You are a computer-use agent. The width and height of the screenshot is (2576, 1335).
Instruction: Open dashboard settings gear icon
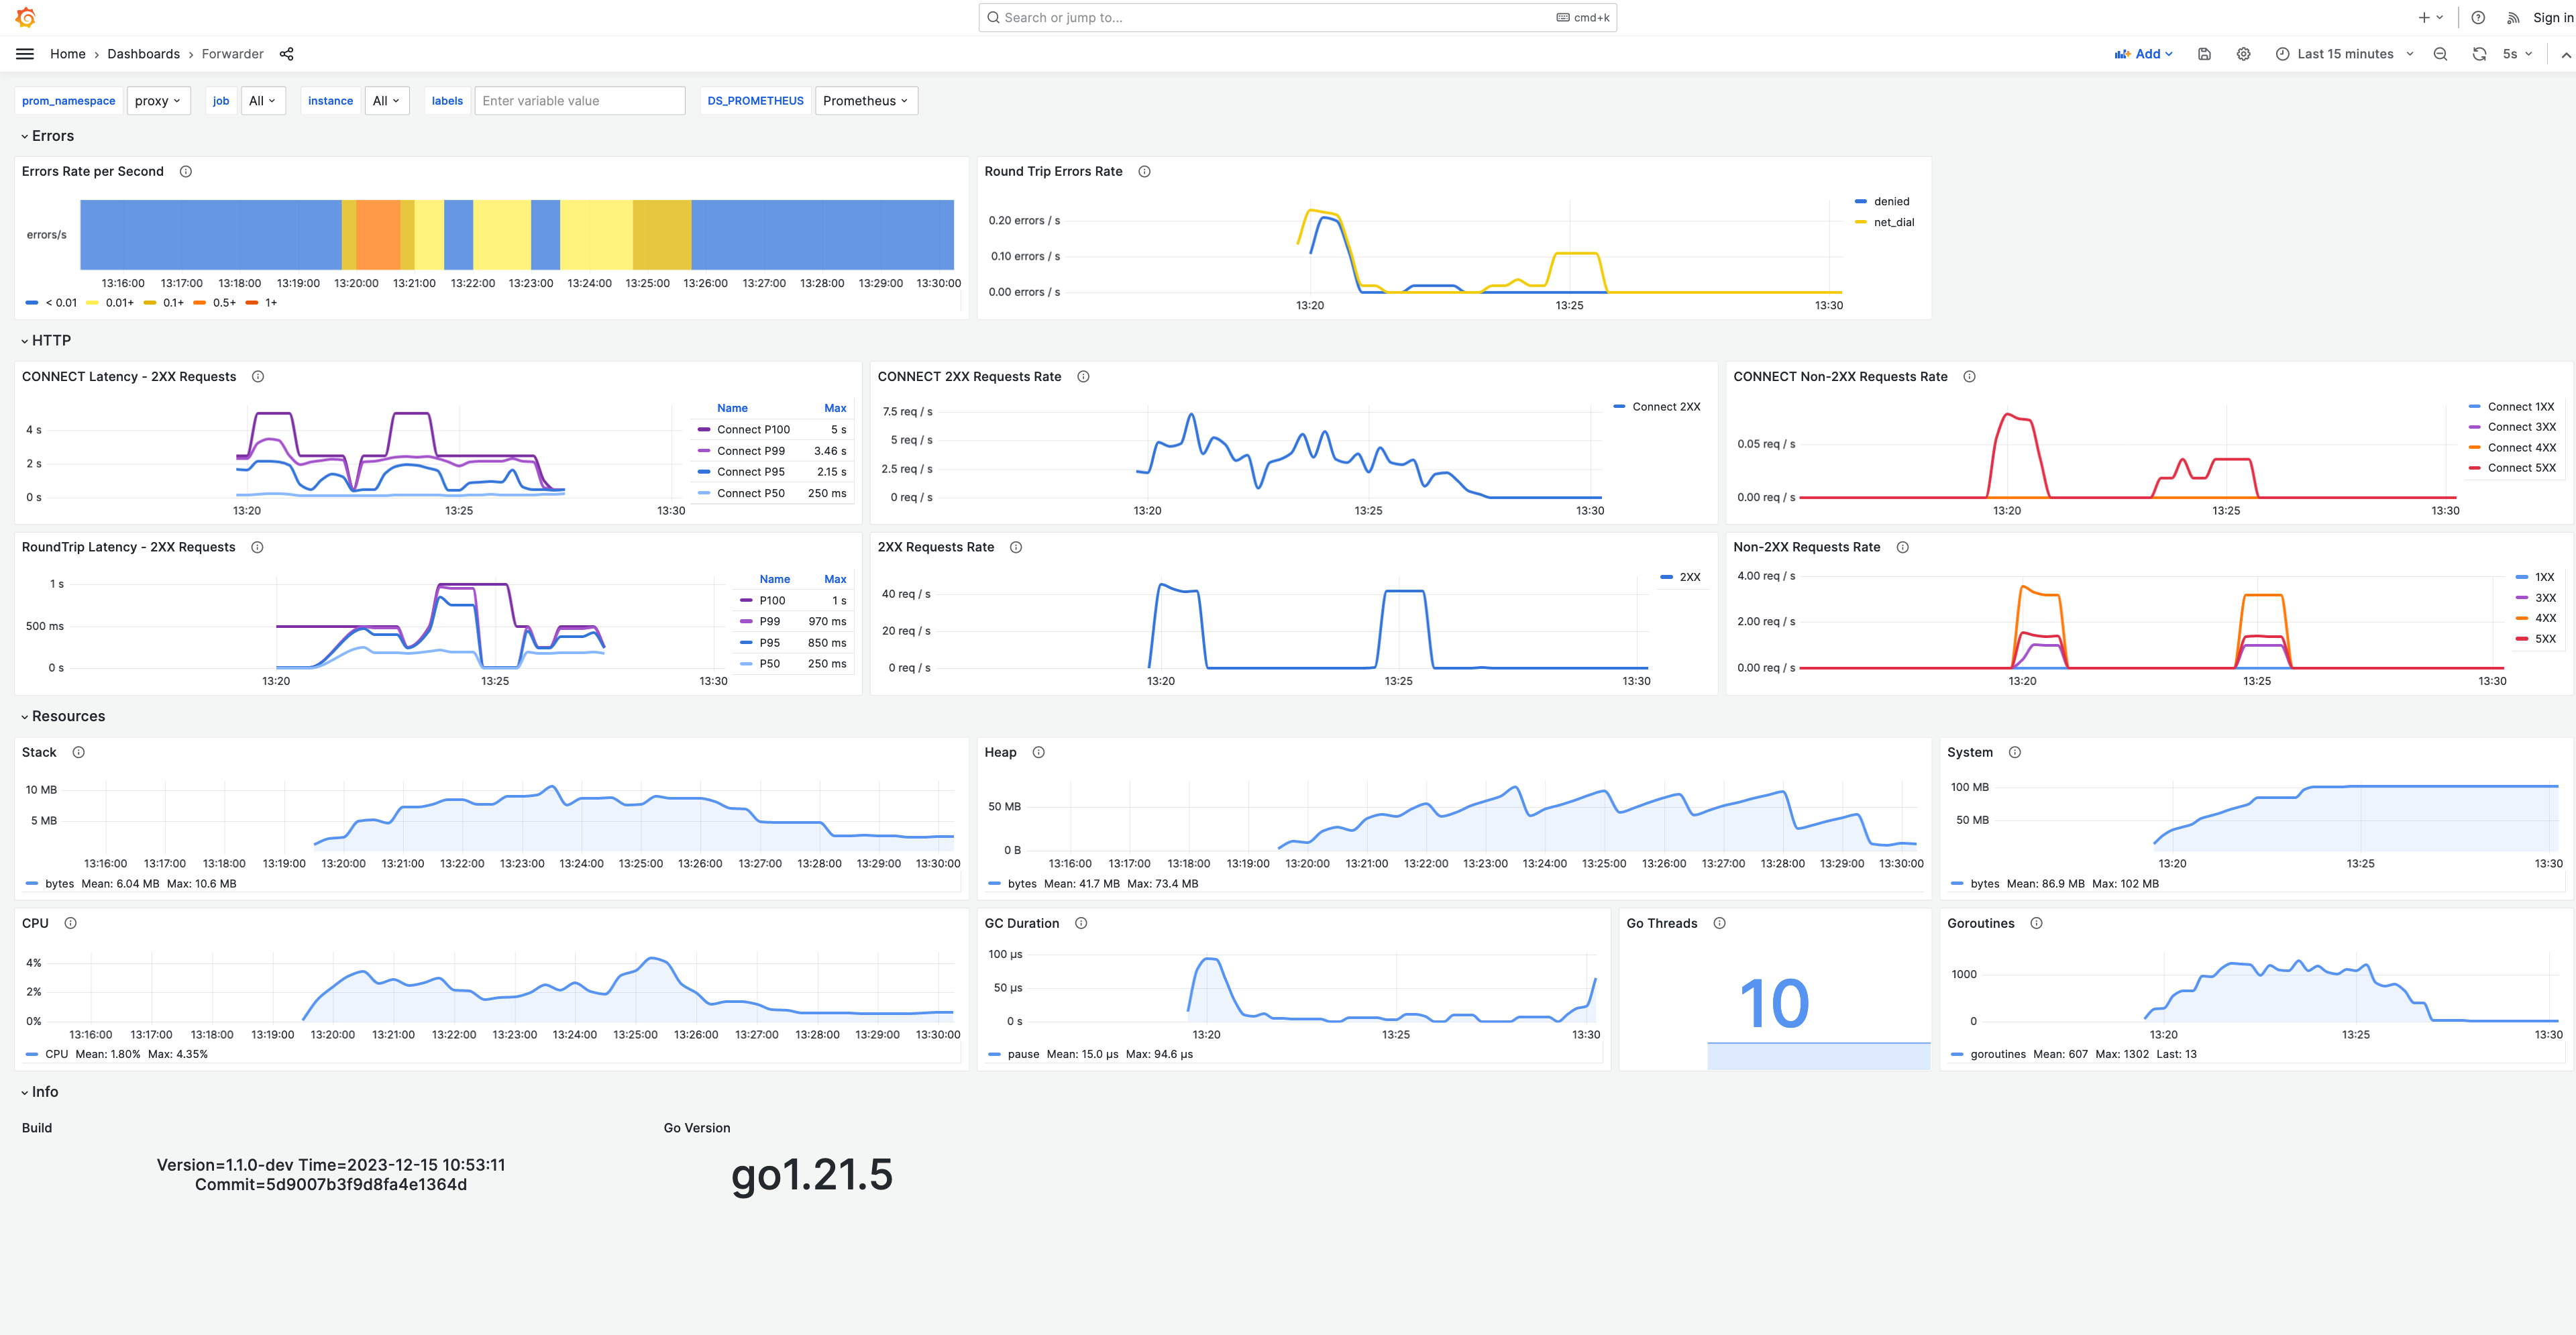click(2243, 54)
